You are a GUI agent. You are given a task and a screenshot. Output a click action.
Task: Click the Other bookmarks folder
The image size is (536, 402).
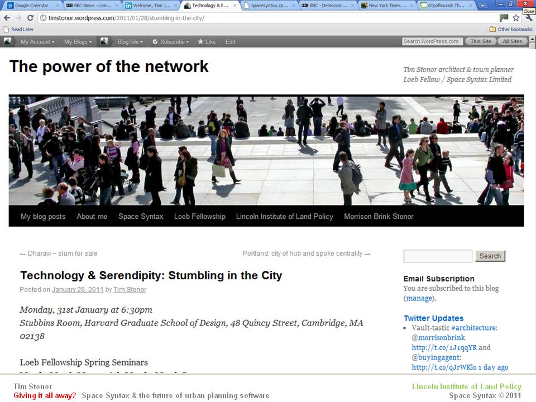[x=507, y=29]
